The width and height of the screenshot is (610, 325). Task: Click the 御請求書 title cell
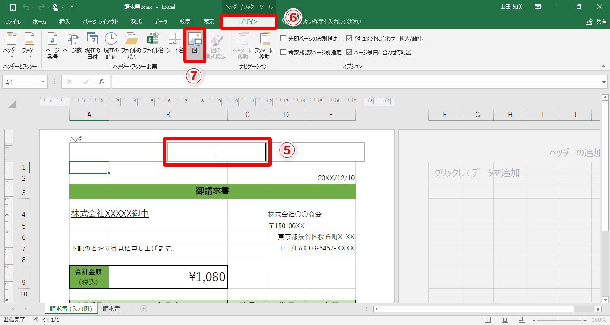[x=213, y=191]
